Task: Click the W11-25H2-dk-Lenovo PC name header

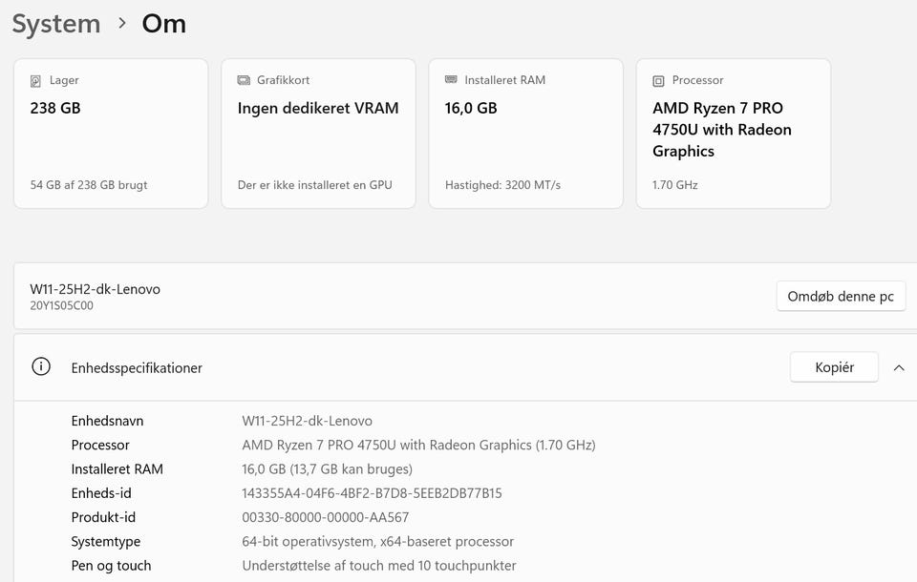Action: pyautogui.click(x=95, y=289)
